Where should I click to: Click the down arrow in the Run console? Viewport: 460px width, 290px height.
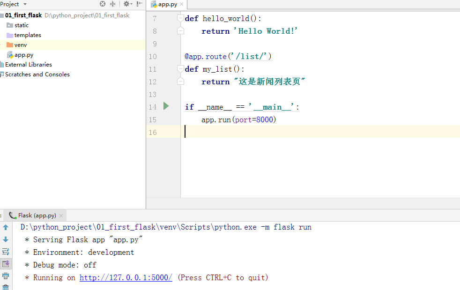(x=6, y=239)
